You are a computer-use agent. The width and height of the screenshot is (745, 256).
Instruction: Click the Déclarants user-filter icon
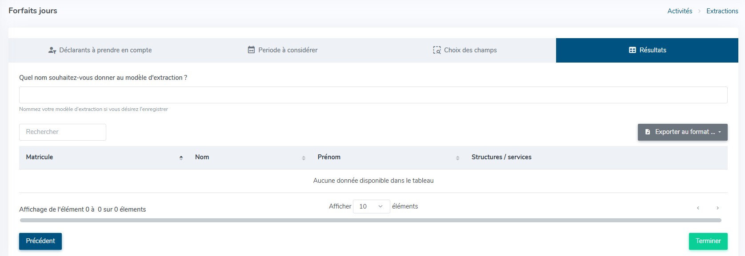tap(52, 50)
